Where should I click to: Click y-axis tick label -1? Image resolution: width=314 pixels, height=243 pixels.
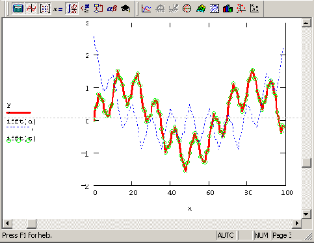(x=85, y=154)
